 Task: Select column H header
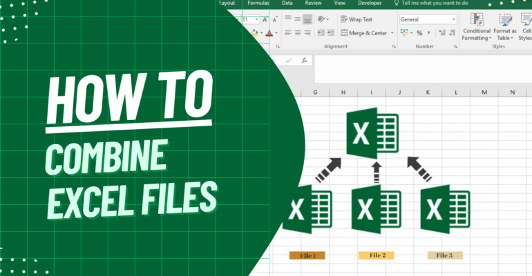343,92
